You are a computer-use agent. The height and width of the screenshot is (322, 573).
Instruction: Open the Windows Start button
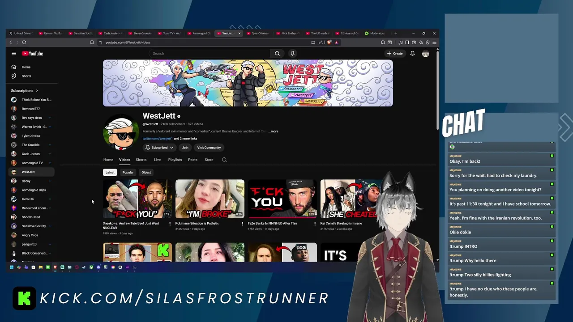[12, 267]
